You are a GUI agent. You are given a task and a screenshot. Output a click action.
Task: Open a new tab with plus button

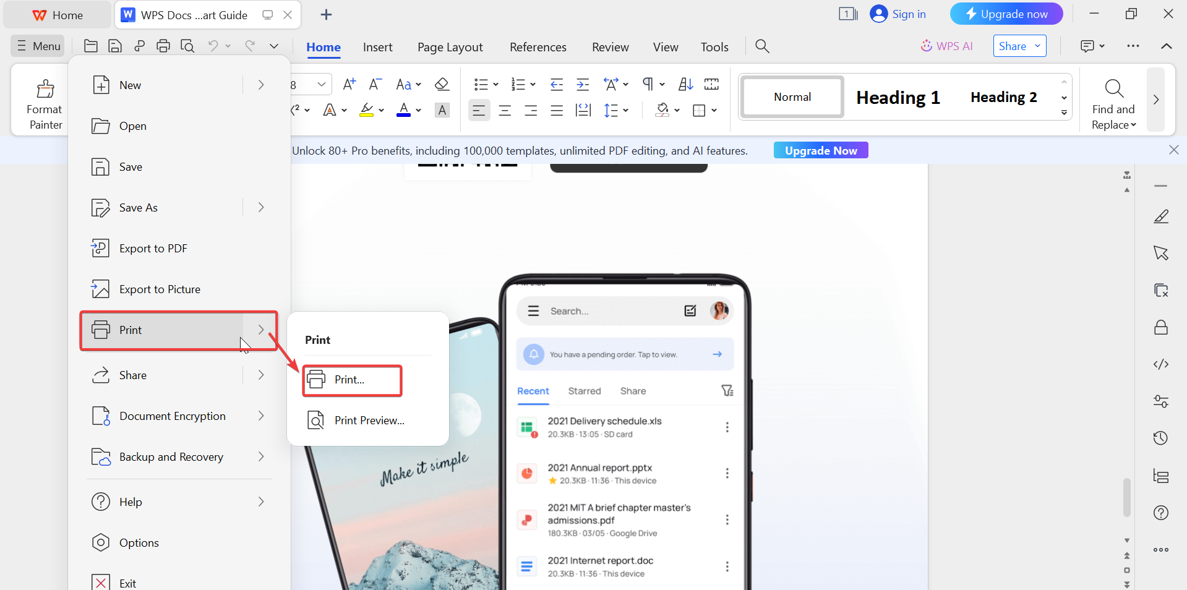pyautogui.click(x=326, y=15)
